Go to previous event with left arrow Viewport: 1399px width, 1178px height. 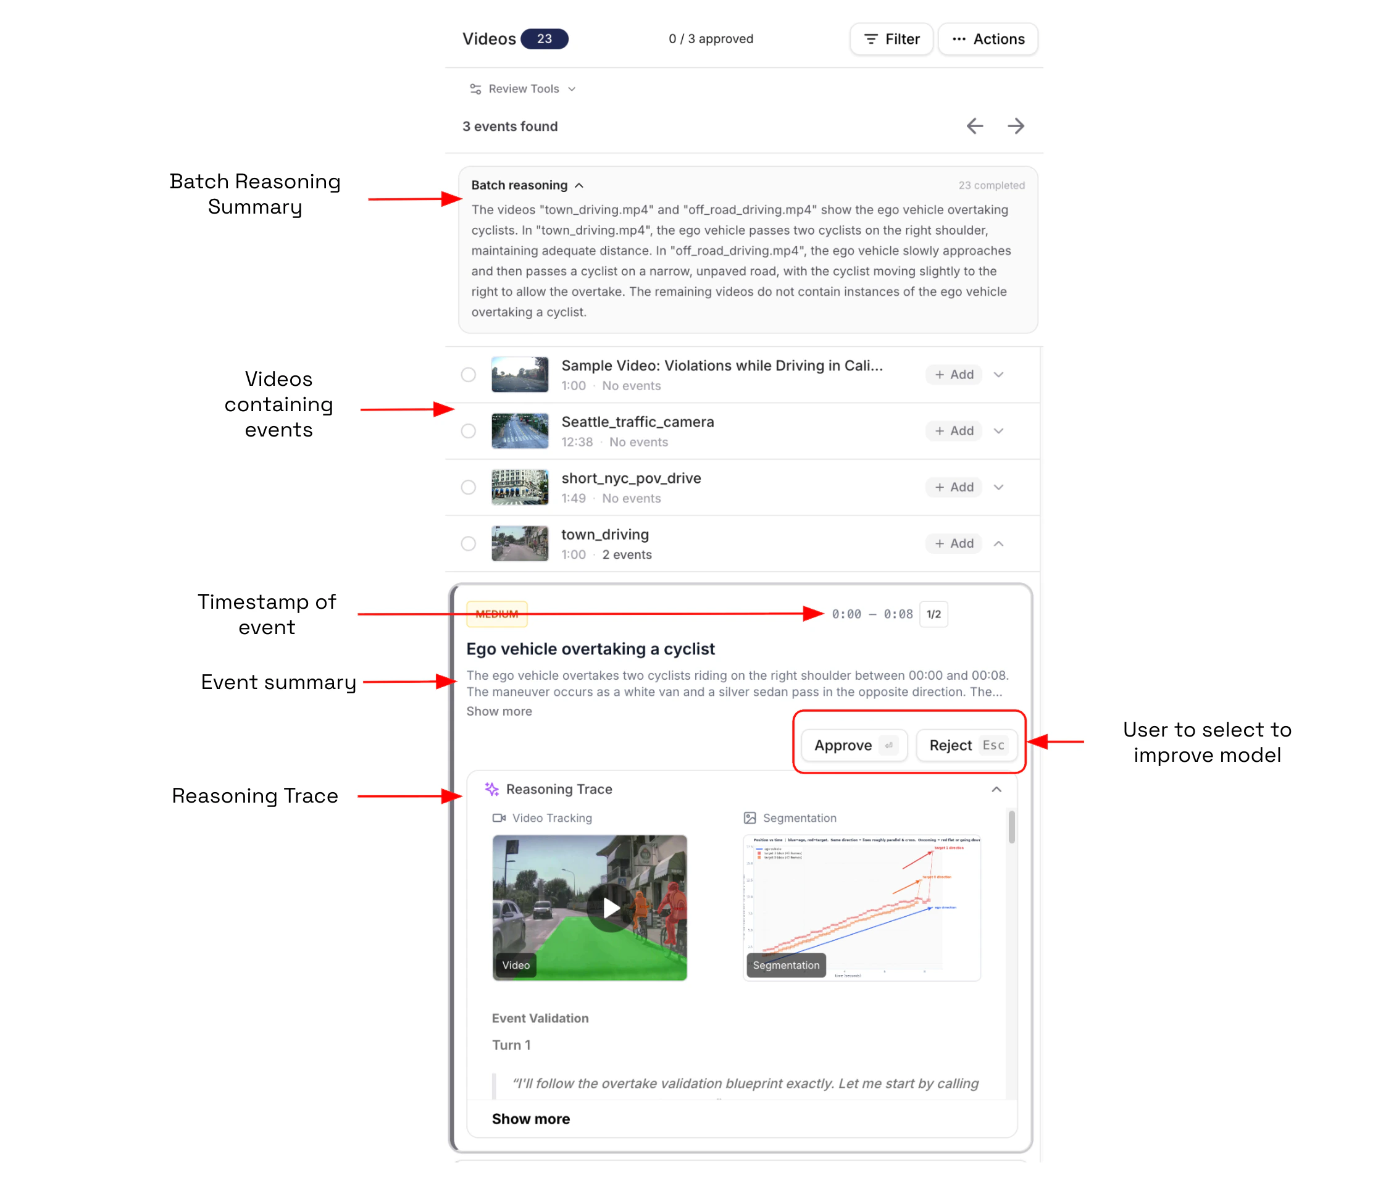[x=975, y=125]
